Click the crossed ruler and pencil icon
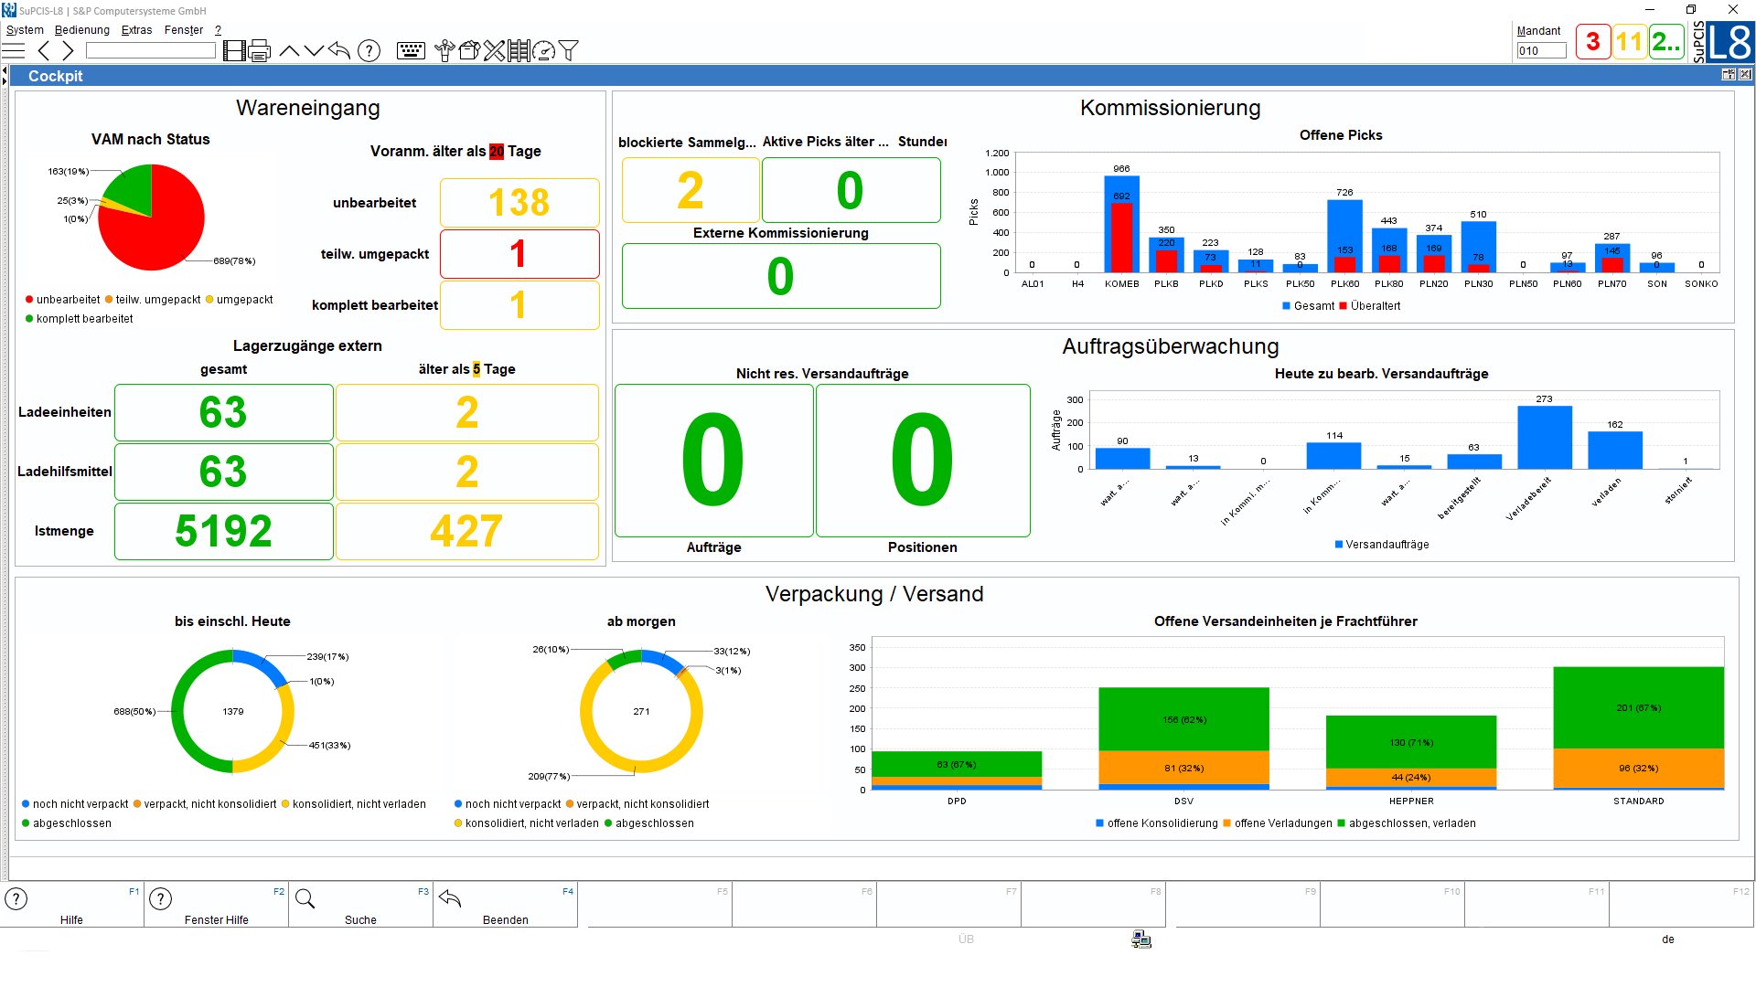 tap(494, 51)
